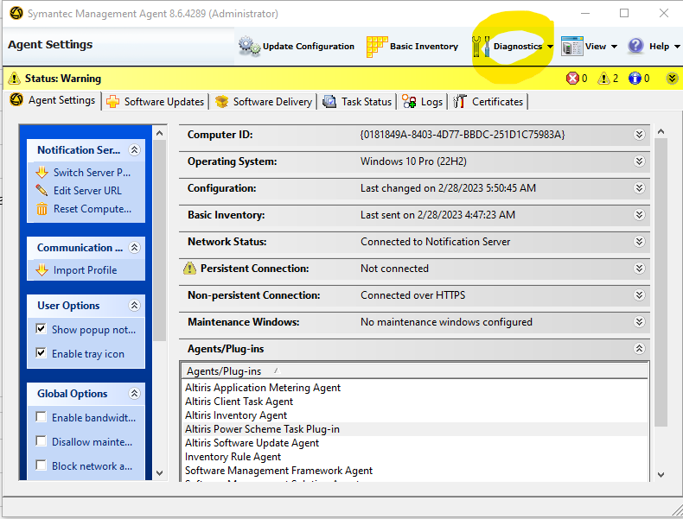
Task: Uncheck the Enable tray icon checkbox
Action: pos(41,353)
